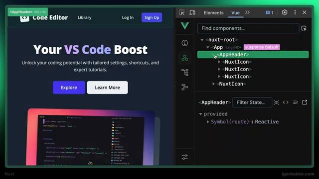Focus the Find components search field
This screenshot has height=179, width=319.
[x=248, y=28]
